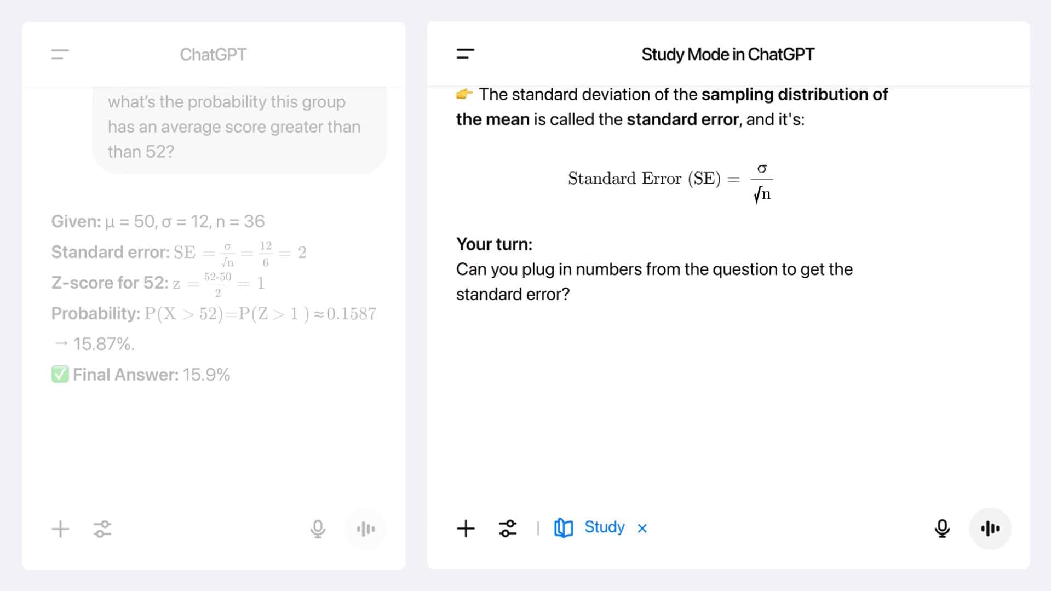Click the microphone icon in the left panel
Viewport: 1051px width, 591px height.
[x=318, y=529]
